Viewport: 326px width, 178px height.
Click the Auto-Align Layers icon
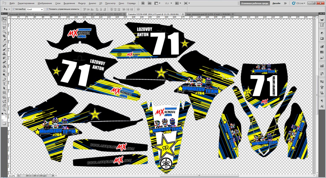pos(138,9)
